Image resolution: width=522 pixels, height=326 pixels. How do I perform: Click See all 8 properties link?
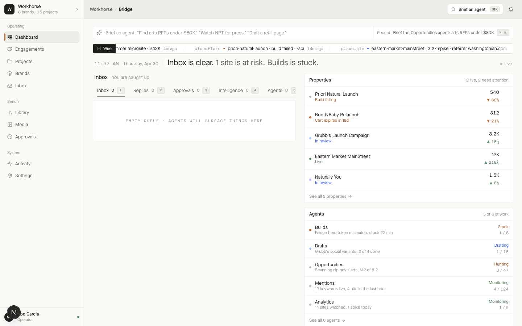point(331,196)
